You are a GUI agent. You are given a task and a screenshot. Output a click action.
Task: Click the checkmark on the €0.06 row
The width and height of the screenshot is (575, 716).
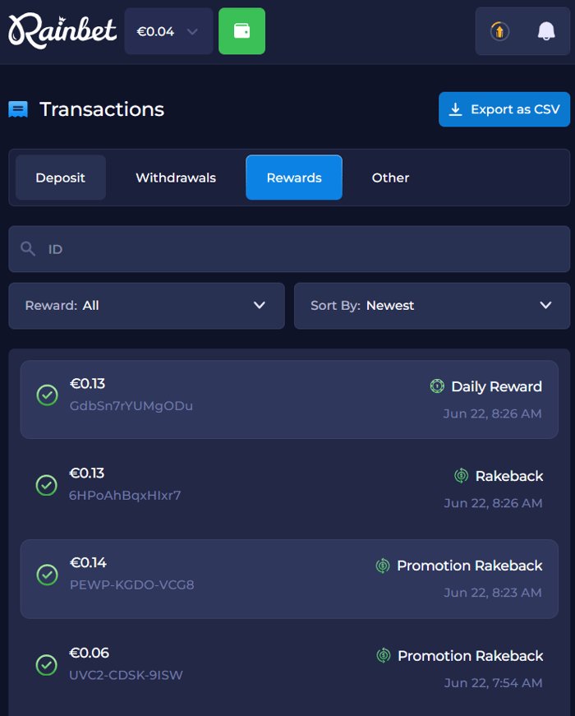click(x=47, y=665)
